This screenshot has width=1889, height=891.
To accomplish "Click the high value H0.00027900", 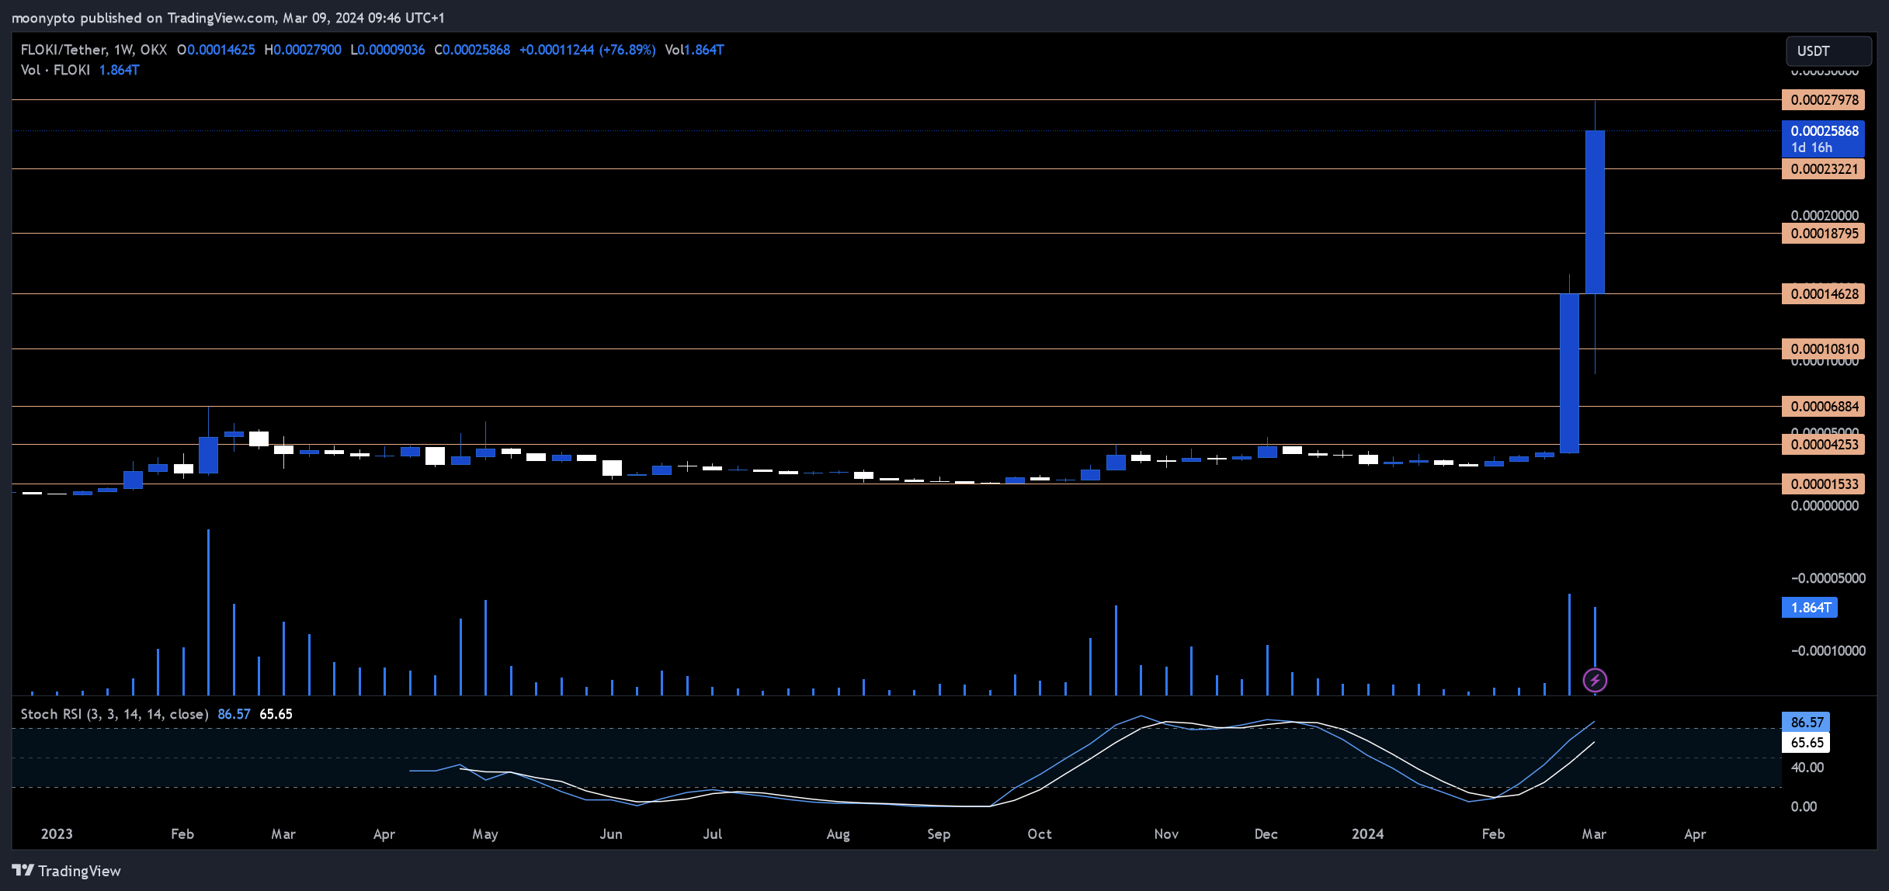I will pos(303,50).
